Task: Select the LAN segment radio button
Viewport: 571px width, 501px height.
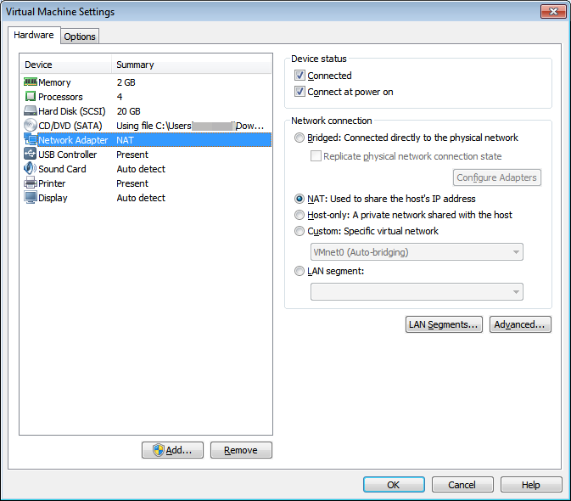Action: pyautogui.click(x=299, y=271)
